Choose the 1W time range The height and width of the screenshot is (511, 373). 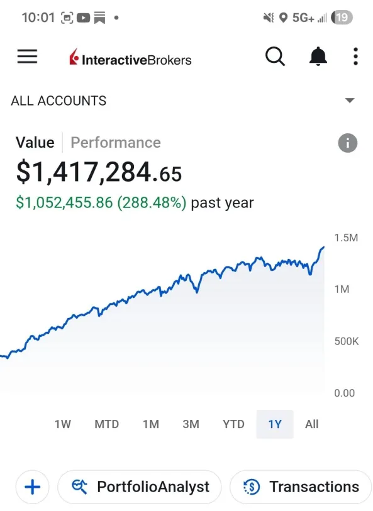63,424
